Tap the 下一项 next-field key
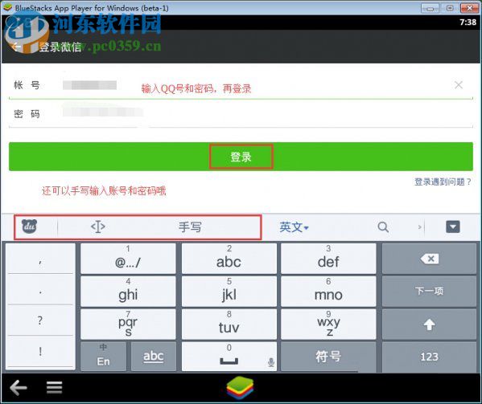The image size is (482, 404). tap(429, 291)
